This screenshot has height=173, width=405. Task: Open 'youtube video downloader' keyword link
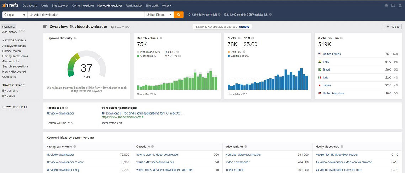coord(243,155)
